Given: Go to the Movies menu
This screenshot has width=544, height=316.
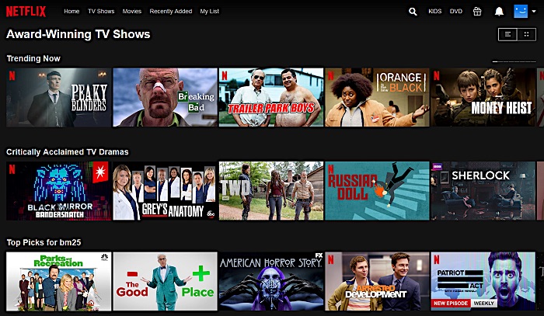Looking at the screenshot, I should 132,11.
